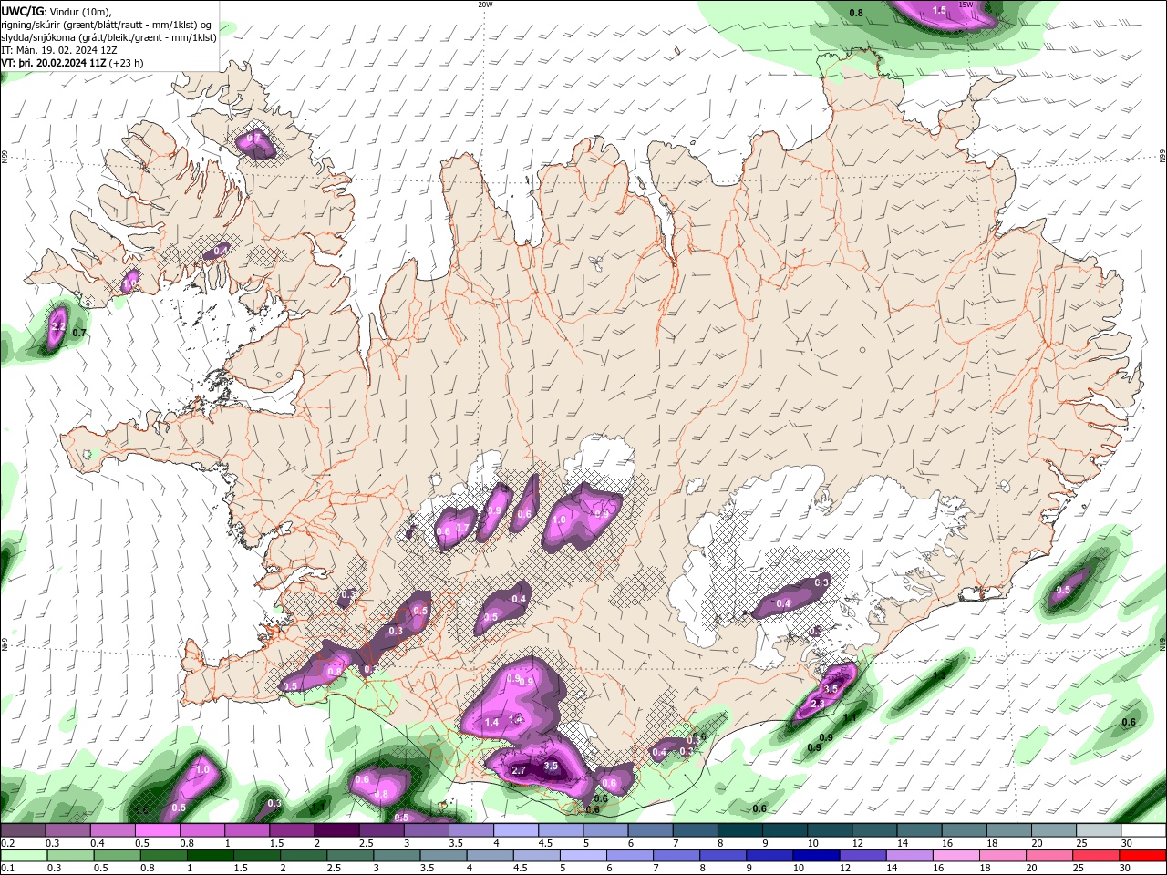Click the "20W" longitude label
The image size is (1167, 875).
[x=485, y=5]
